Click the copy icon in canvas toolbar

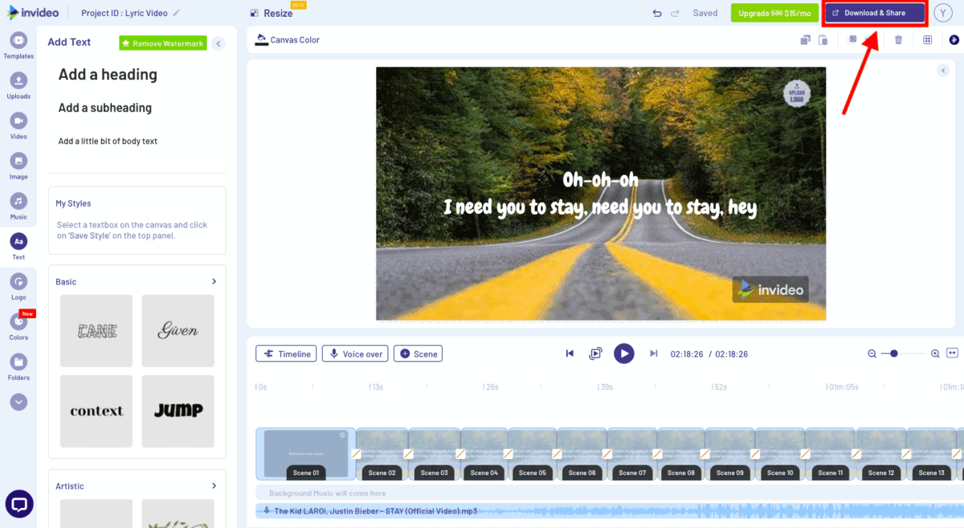[805, 40]
